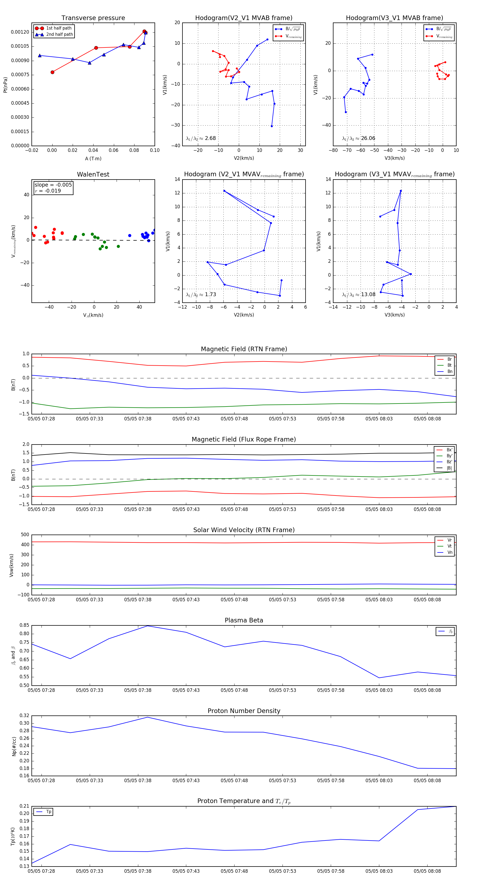
Task: Click the eigenvalue ratio value 2.68
Action: tap(210, 138)
